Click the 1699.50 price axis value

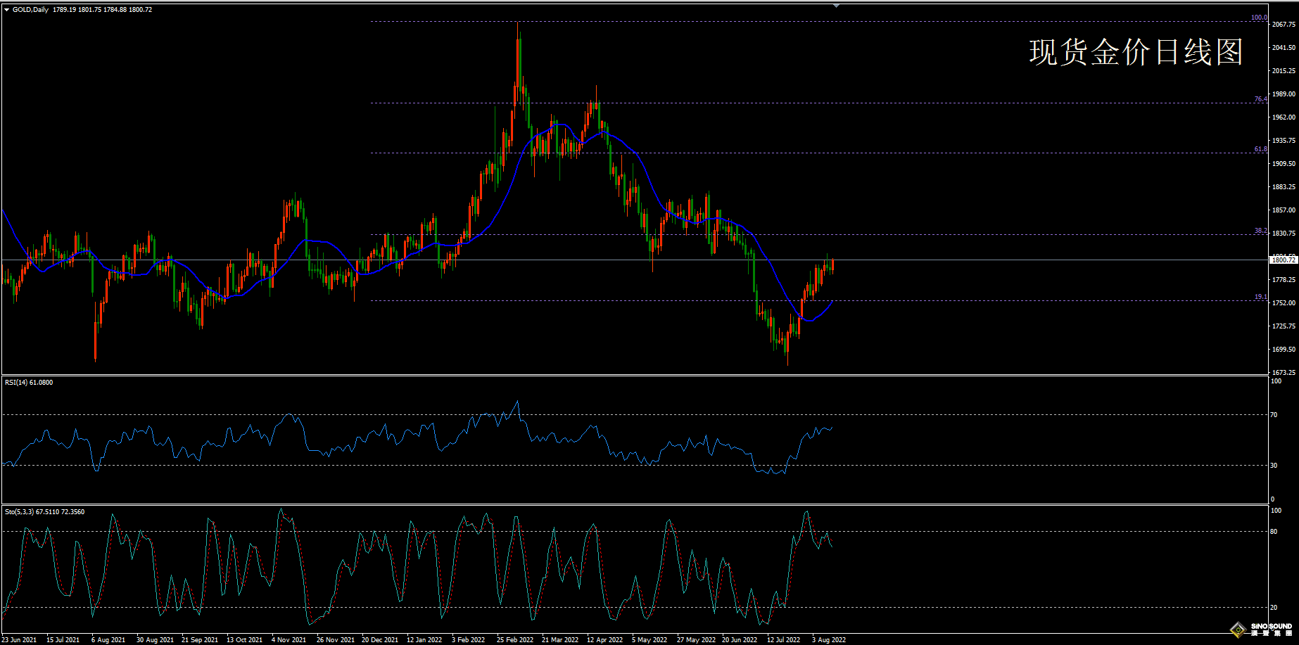(1284, 350)
